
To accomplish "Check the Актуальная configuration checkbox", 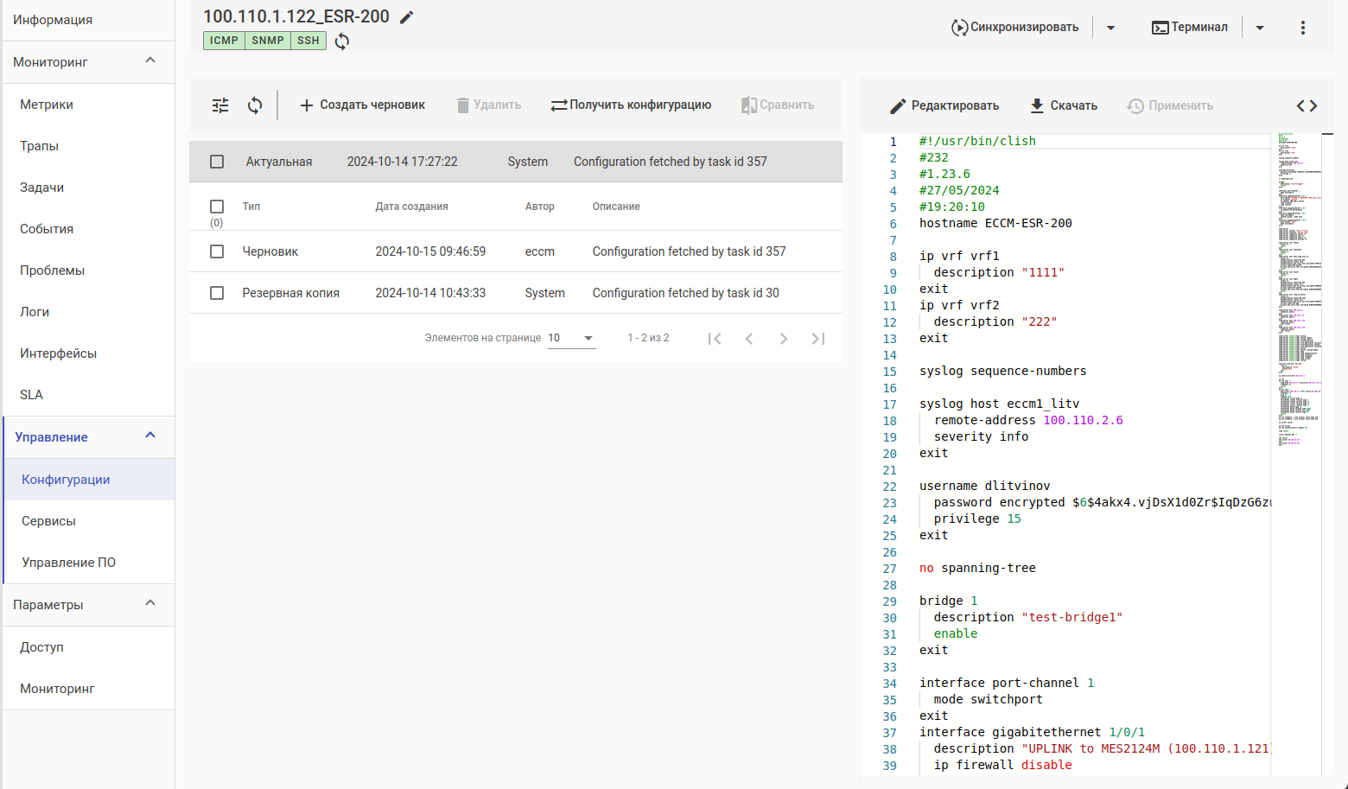I will tap(217, 162).
